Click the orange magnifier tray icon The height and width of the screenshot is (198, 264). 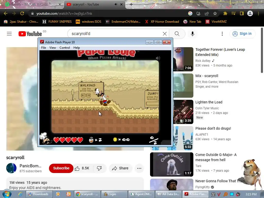point(225,194)
